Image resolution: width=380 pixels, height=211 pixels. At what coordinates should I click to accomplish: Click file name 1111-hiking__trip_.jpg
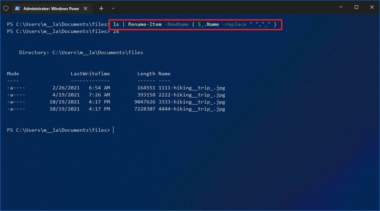(192, 88)
